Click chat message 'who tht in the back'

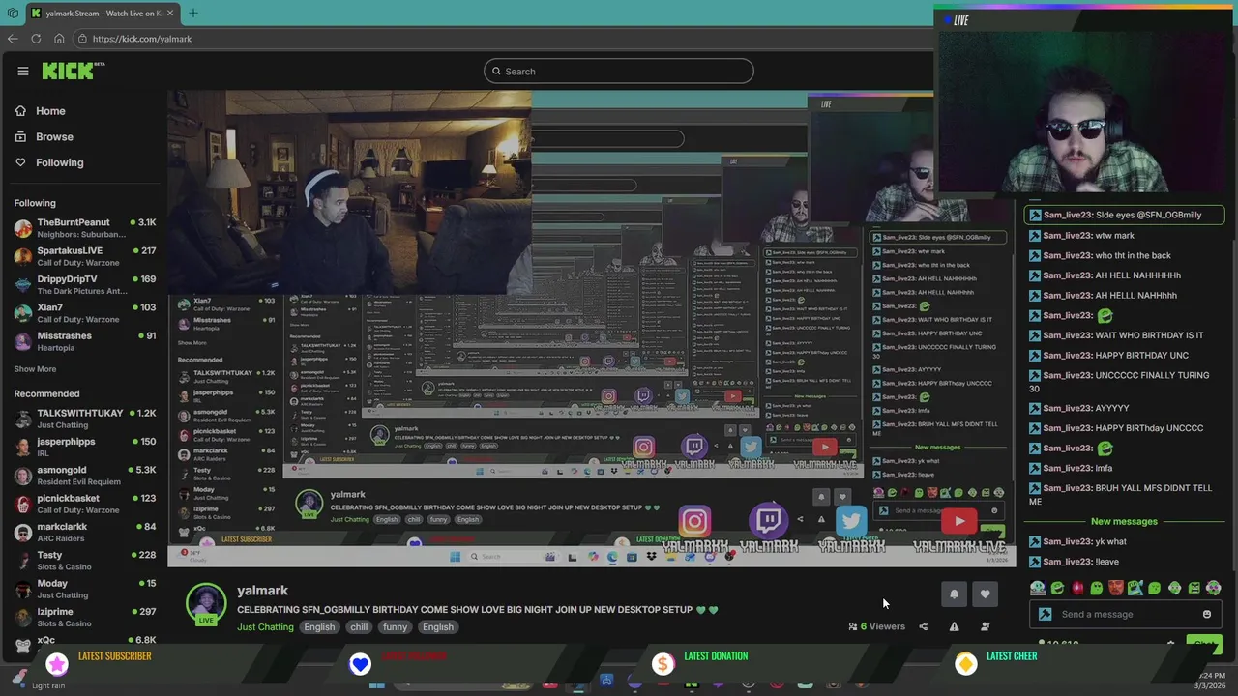1133,255
